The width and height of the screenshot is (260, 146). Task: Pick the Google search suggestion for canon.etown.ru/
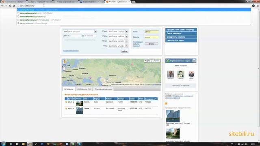pos(134,24)
